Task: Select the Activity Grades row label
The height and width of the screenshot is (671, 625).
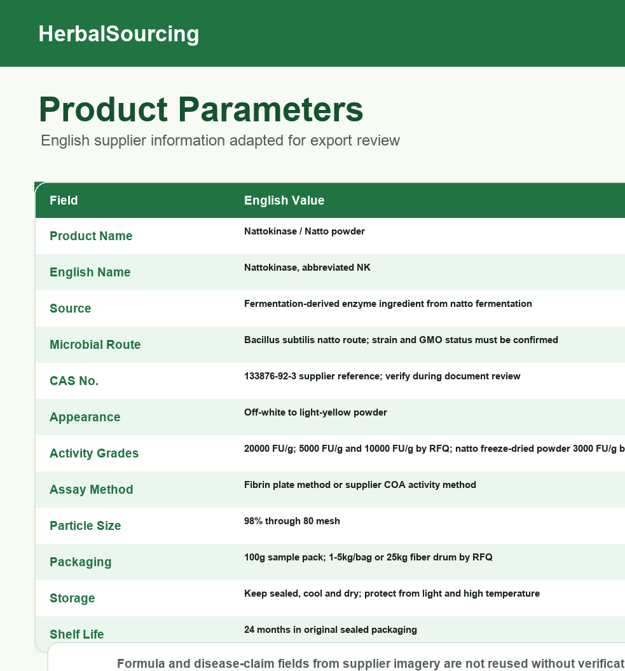Action: point(94,453)
